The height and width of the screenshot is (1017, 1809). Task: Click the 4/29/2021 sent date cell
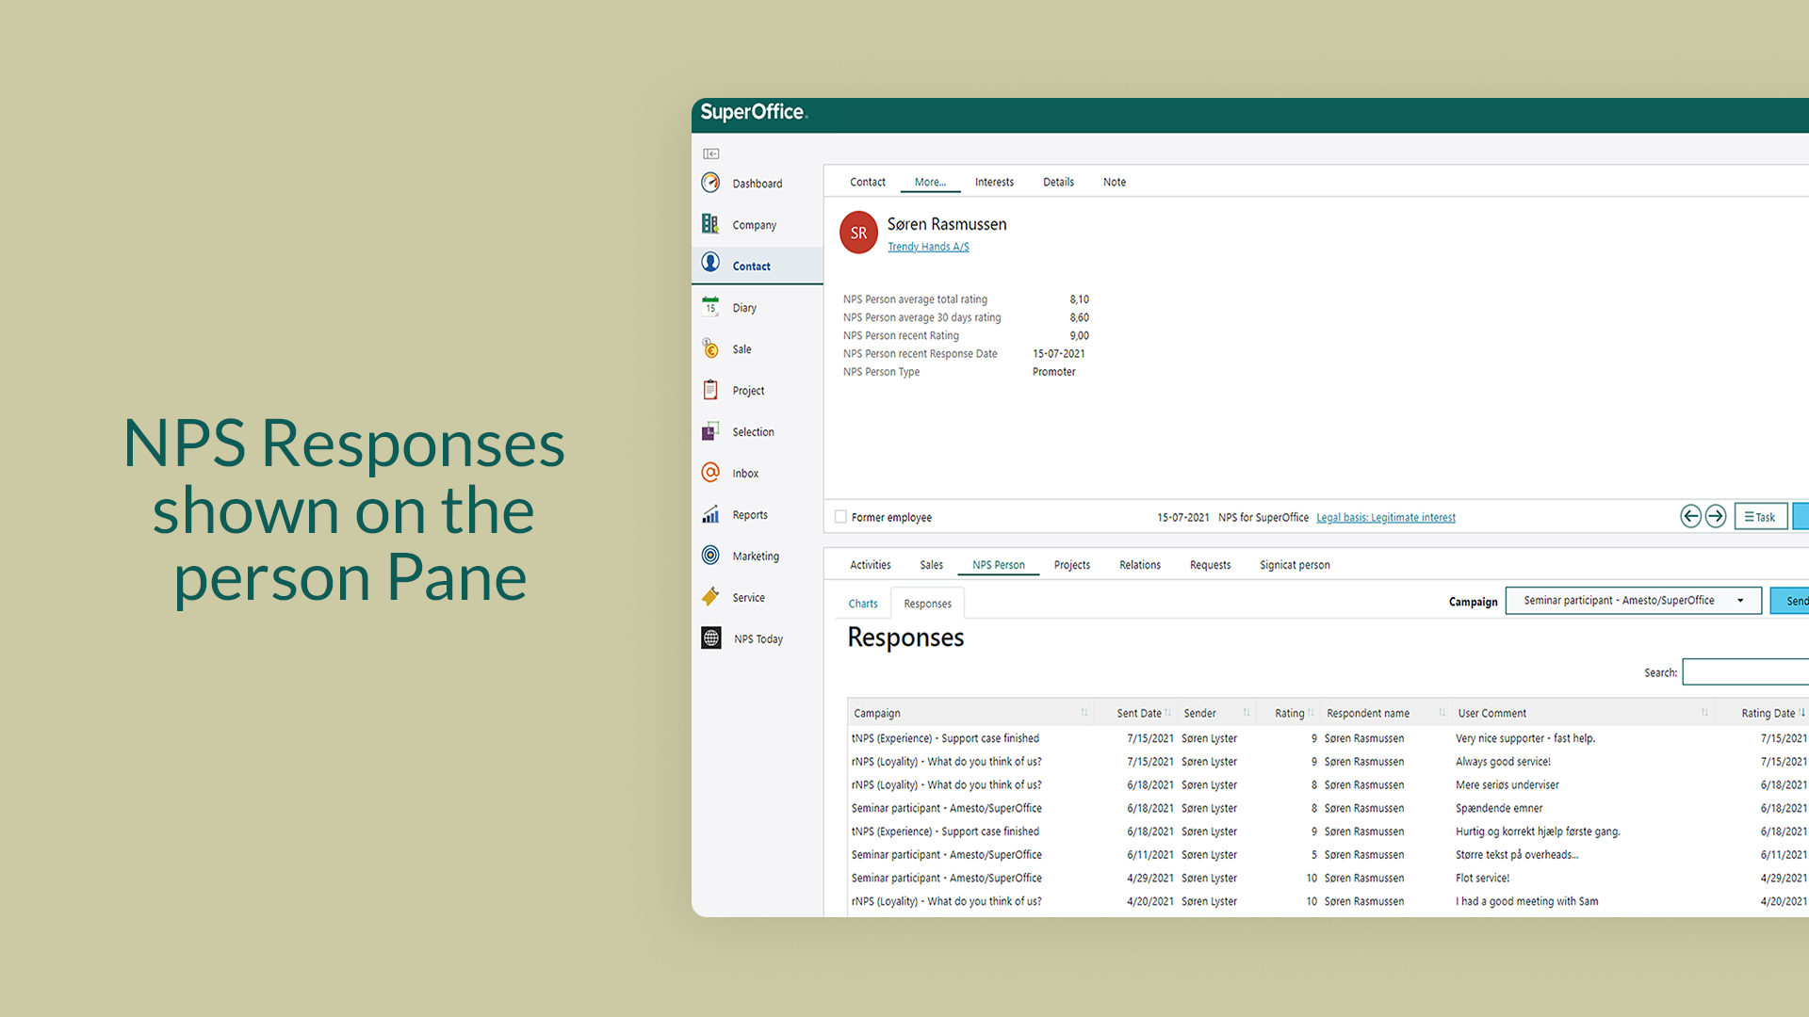[1150, 878]
